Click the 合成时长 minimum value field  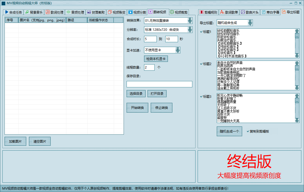[150, 39]
